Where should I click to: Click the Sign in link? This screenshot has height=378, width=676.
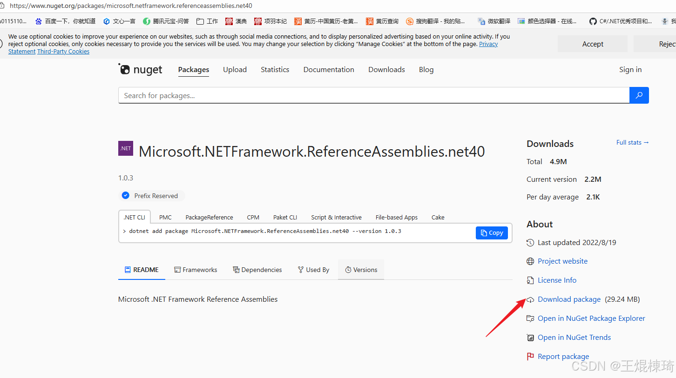point(630,69)
